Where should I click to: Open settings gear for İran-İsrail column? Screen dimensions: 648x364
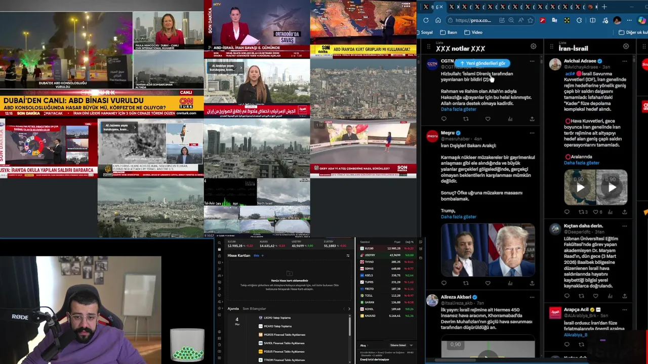point(626,47)
